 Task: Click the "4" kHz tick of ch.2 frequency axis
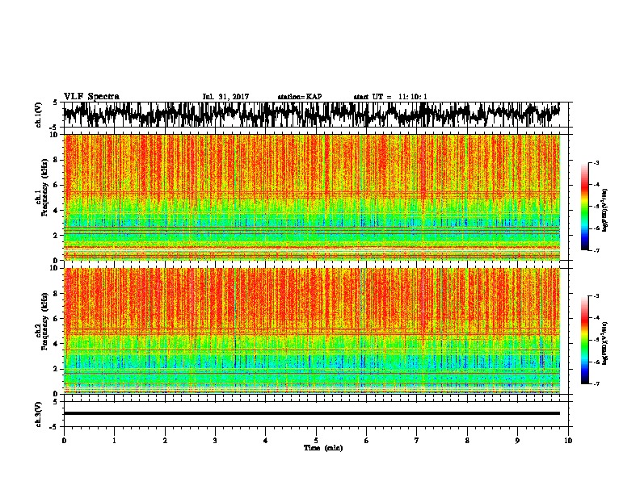57,344
